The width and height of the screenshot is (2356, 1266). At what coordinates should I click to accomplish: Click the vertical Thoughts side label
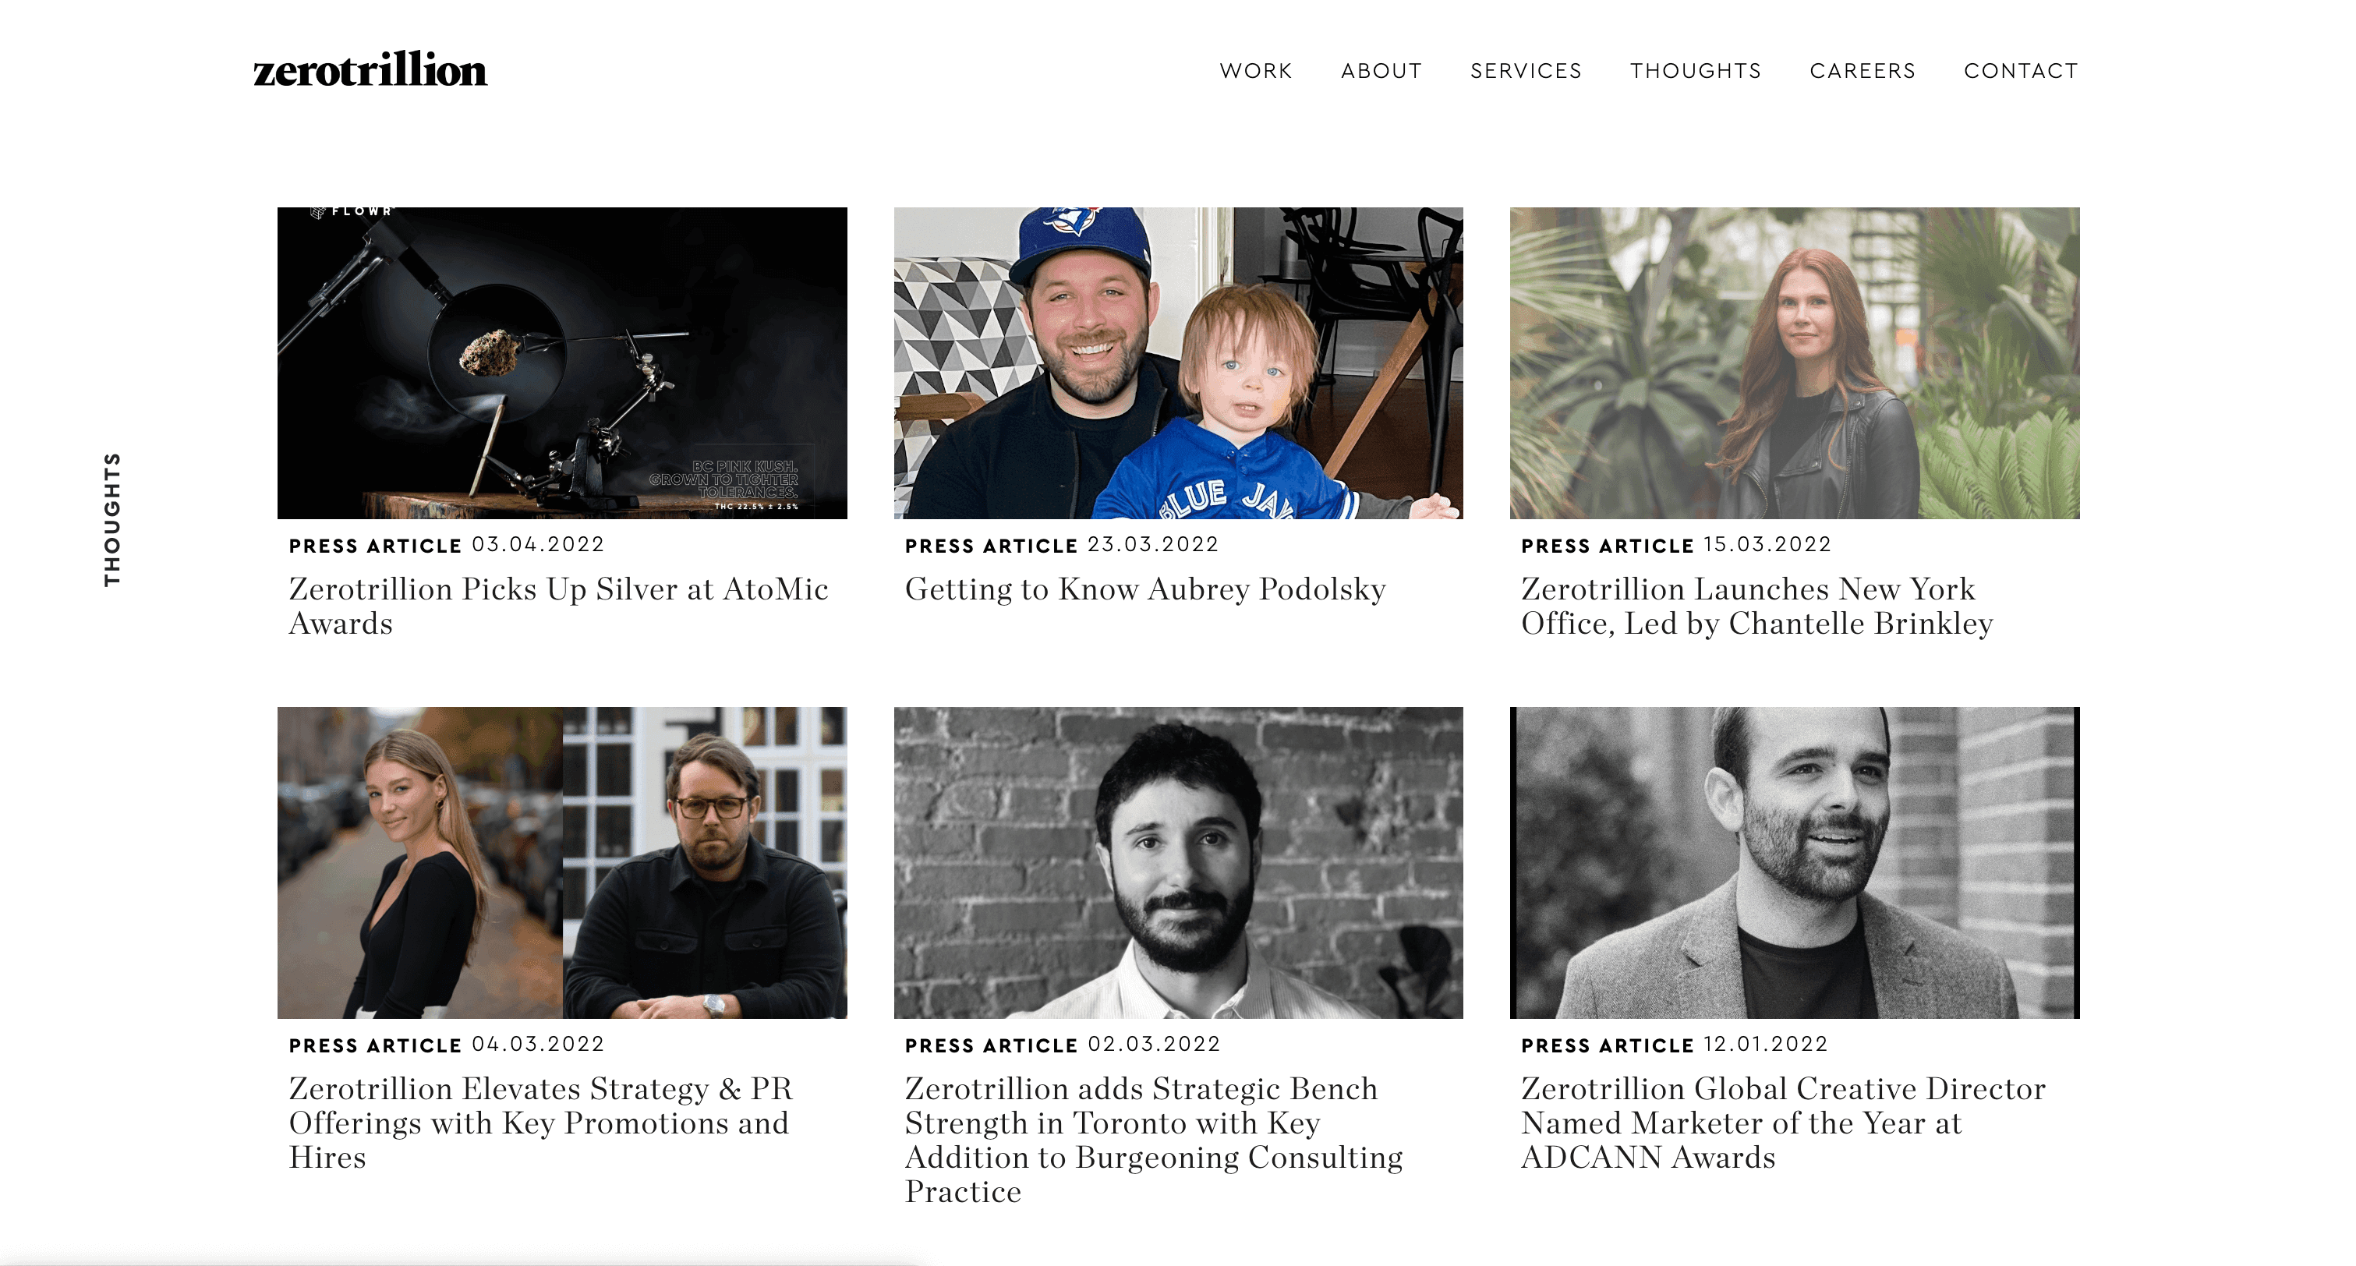111,518
